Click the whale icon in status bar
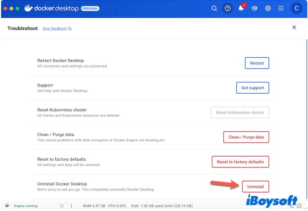Screen dimensions: 308x211 coord(7,205)
